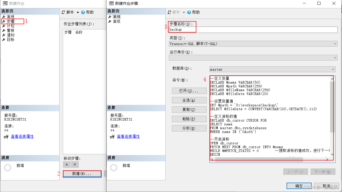The image size is (342, 192).
Task: Select 常规 page in 新建作业 window
Action: pos(10,17)
